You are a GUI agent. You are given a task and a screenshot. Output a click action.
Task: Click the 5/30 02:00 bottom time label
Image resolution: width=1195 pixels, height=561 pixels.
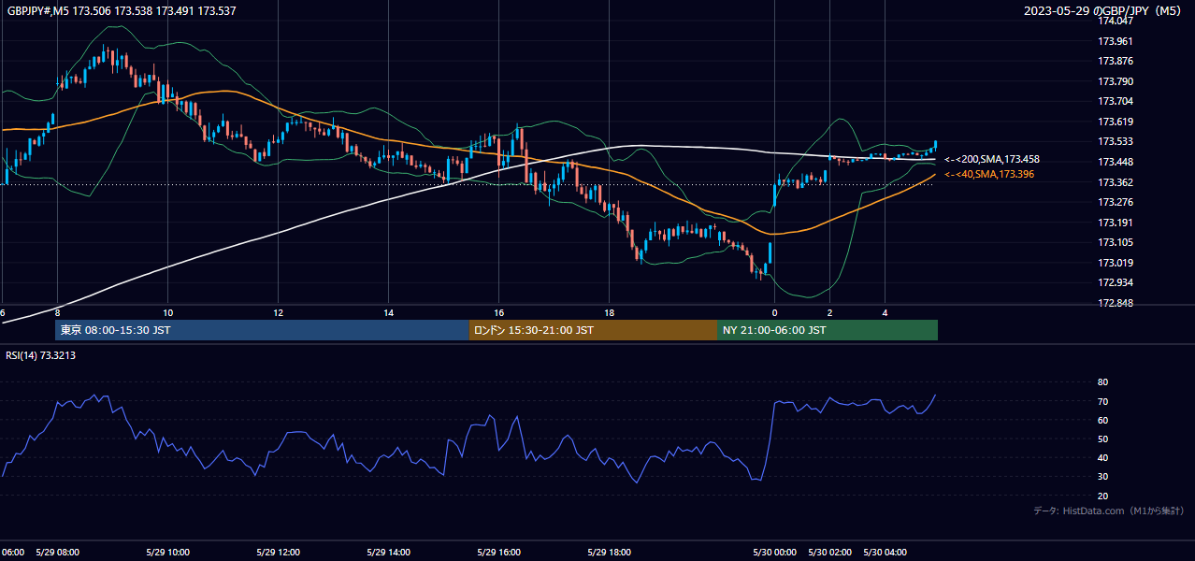click(x=829, y=553)
